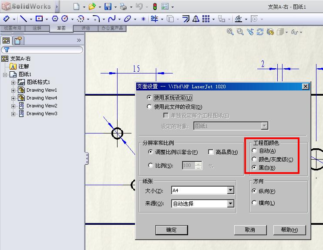Viewport: 323px width, 250px height.
Task: Switch to the 评估 tab
Action: coord(86,28)
